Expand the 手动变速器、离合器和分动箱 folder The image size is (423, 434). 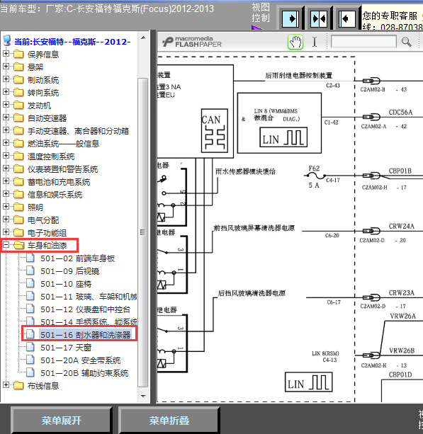point(6,130)
